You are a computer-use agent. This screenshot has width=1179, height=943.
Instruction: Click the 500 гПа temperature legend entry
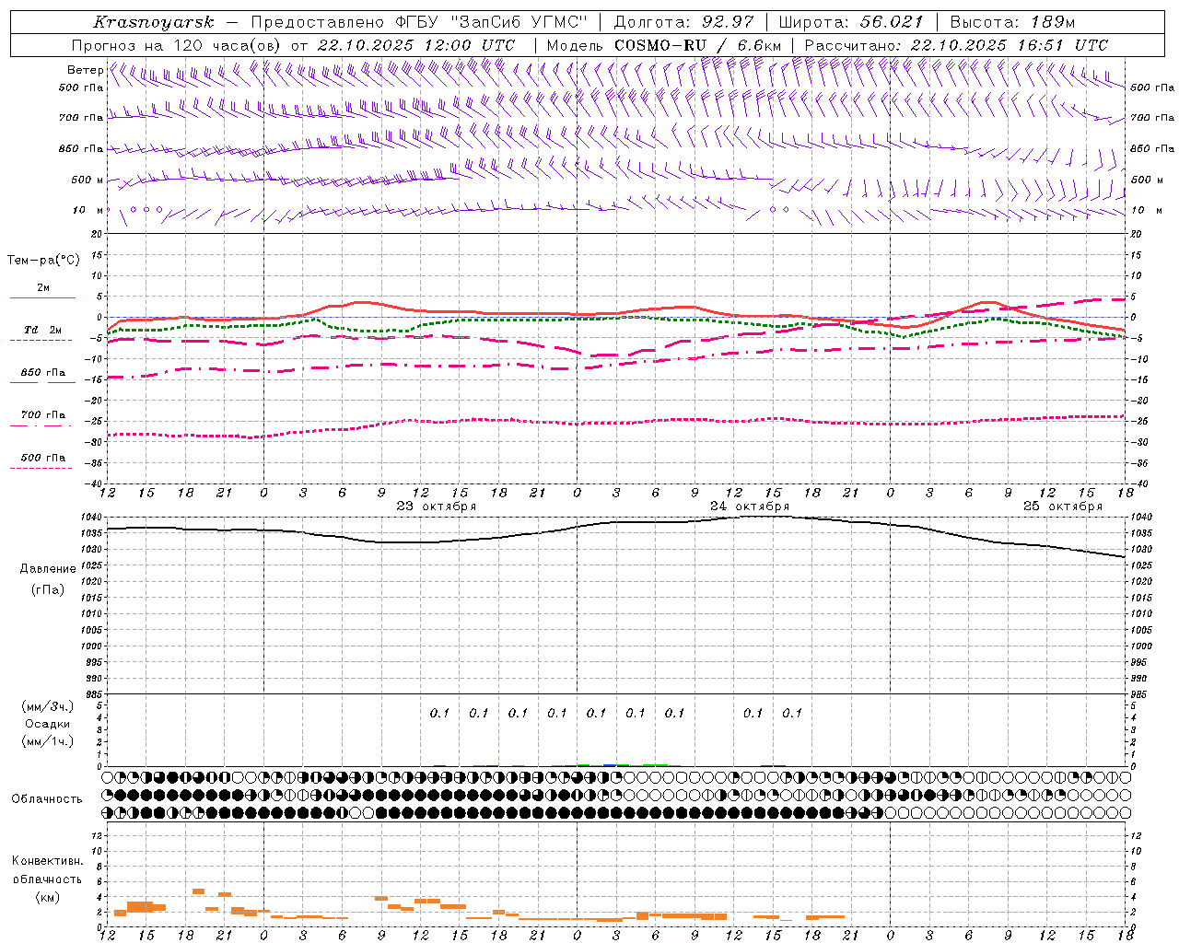pyautogui.click(x=43, y=458)
